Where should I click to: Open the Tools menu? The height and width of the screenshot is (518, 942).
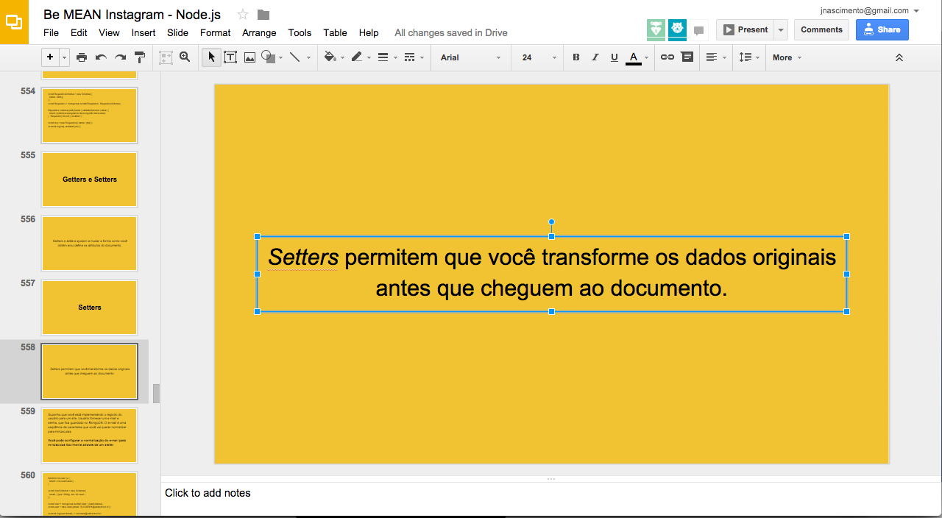click(300, 32)
